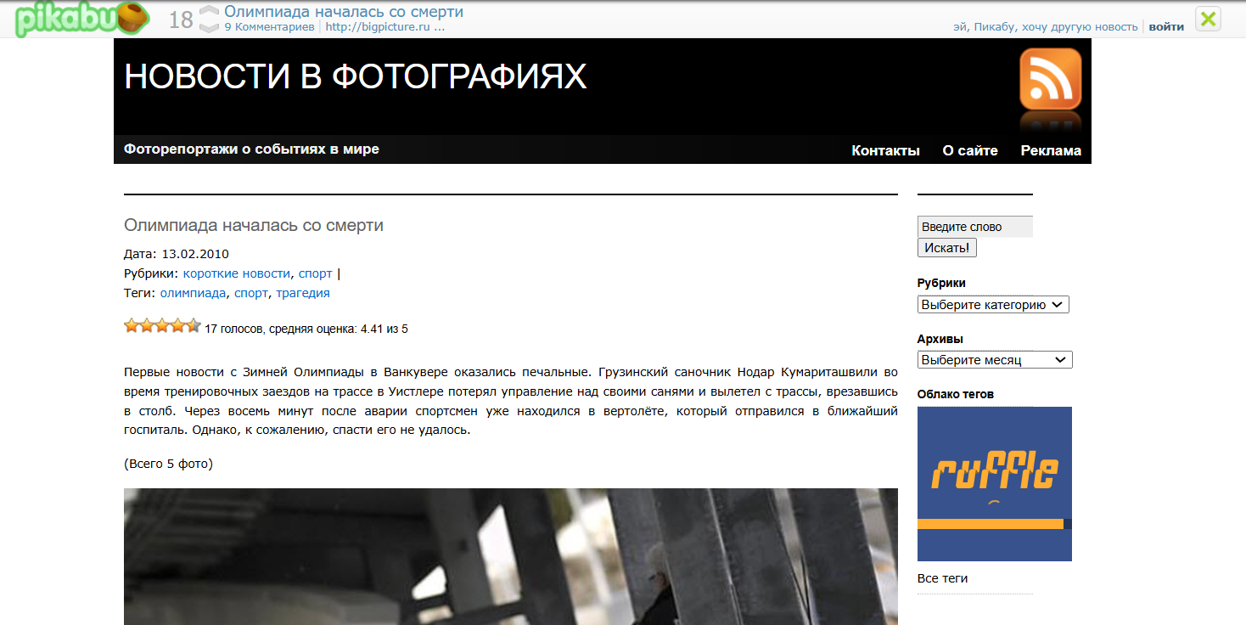
Task: Expand the 'Выберите категорию' dropdown
Action: tap(992, 305)
